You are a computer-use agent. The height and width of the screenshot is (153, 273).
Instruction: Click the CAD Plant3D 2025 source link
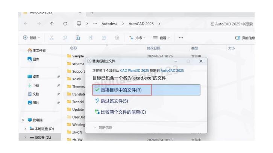pos(134,70)
